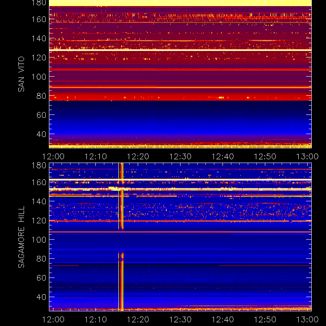Click 13:00 label under San Vito plot
Screen dimensions: 326x326
point(307,156)
